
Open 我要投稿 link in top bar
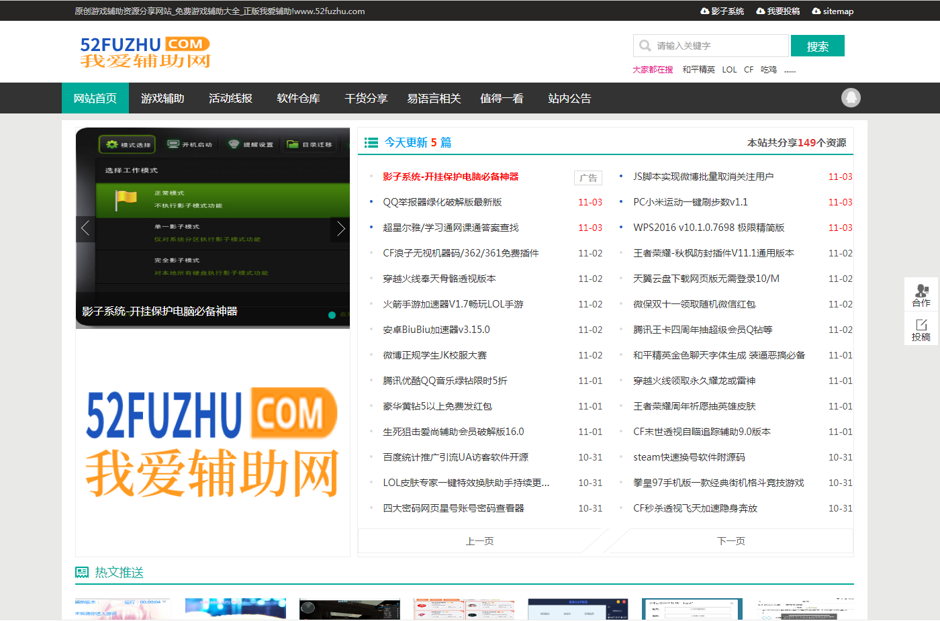(x=778, y=11)
